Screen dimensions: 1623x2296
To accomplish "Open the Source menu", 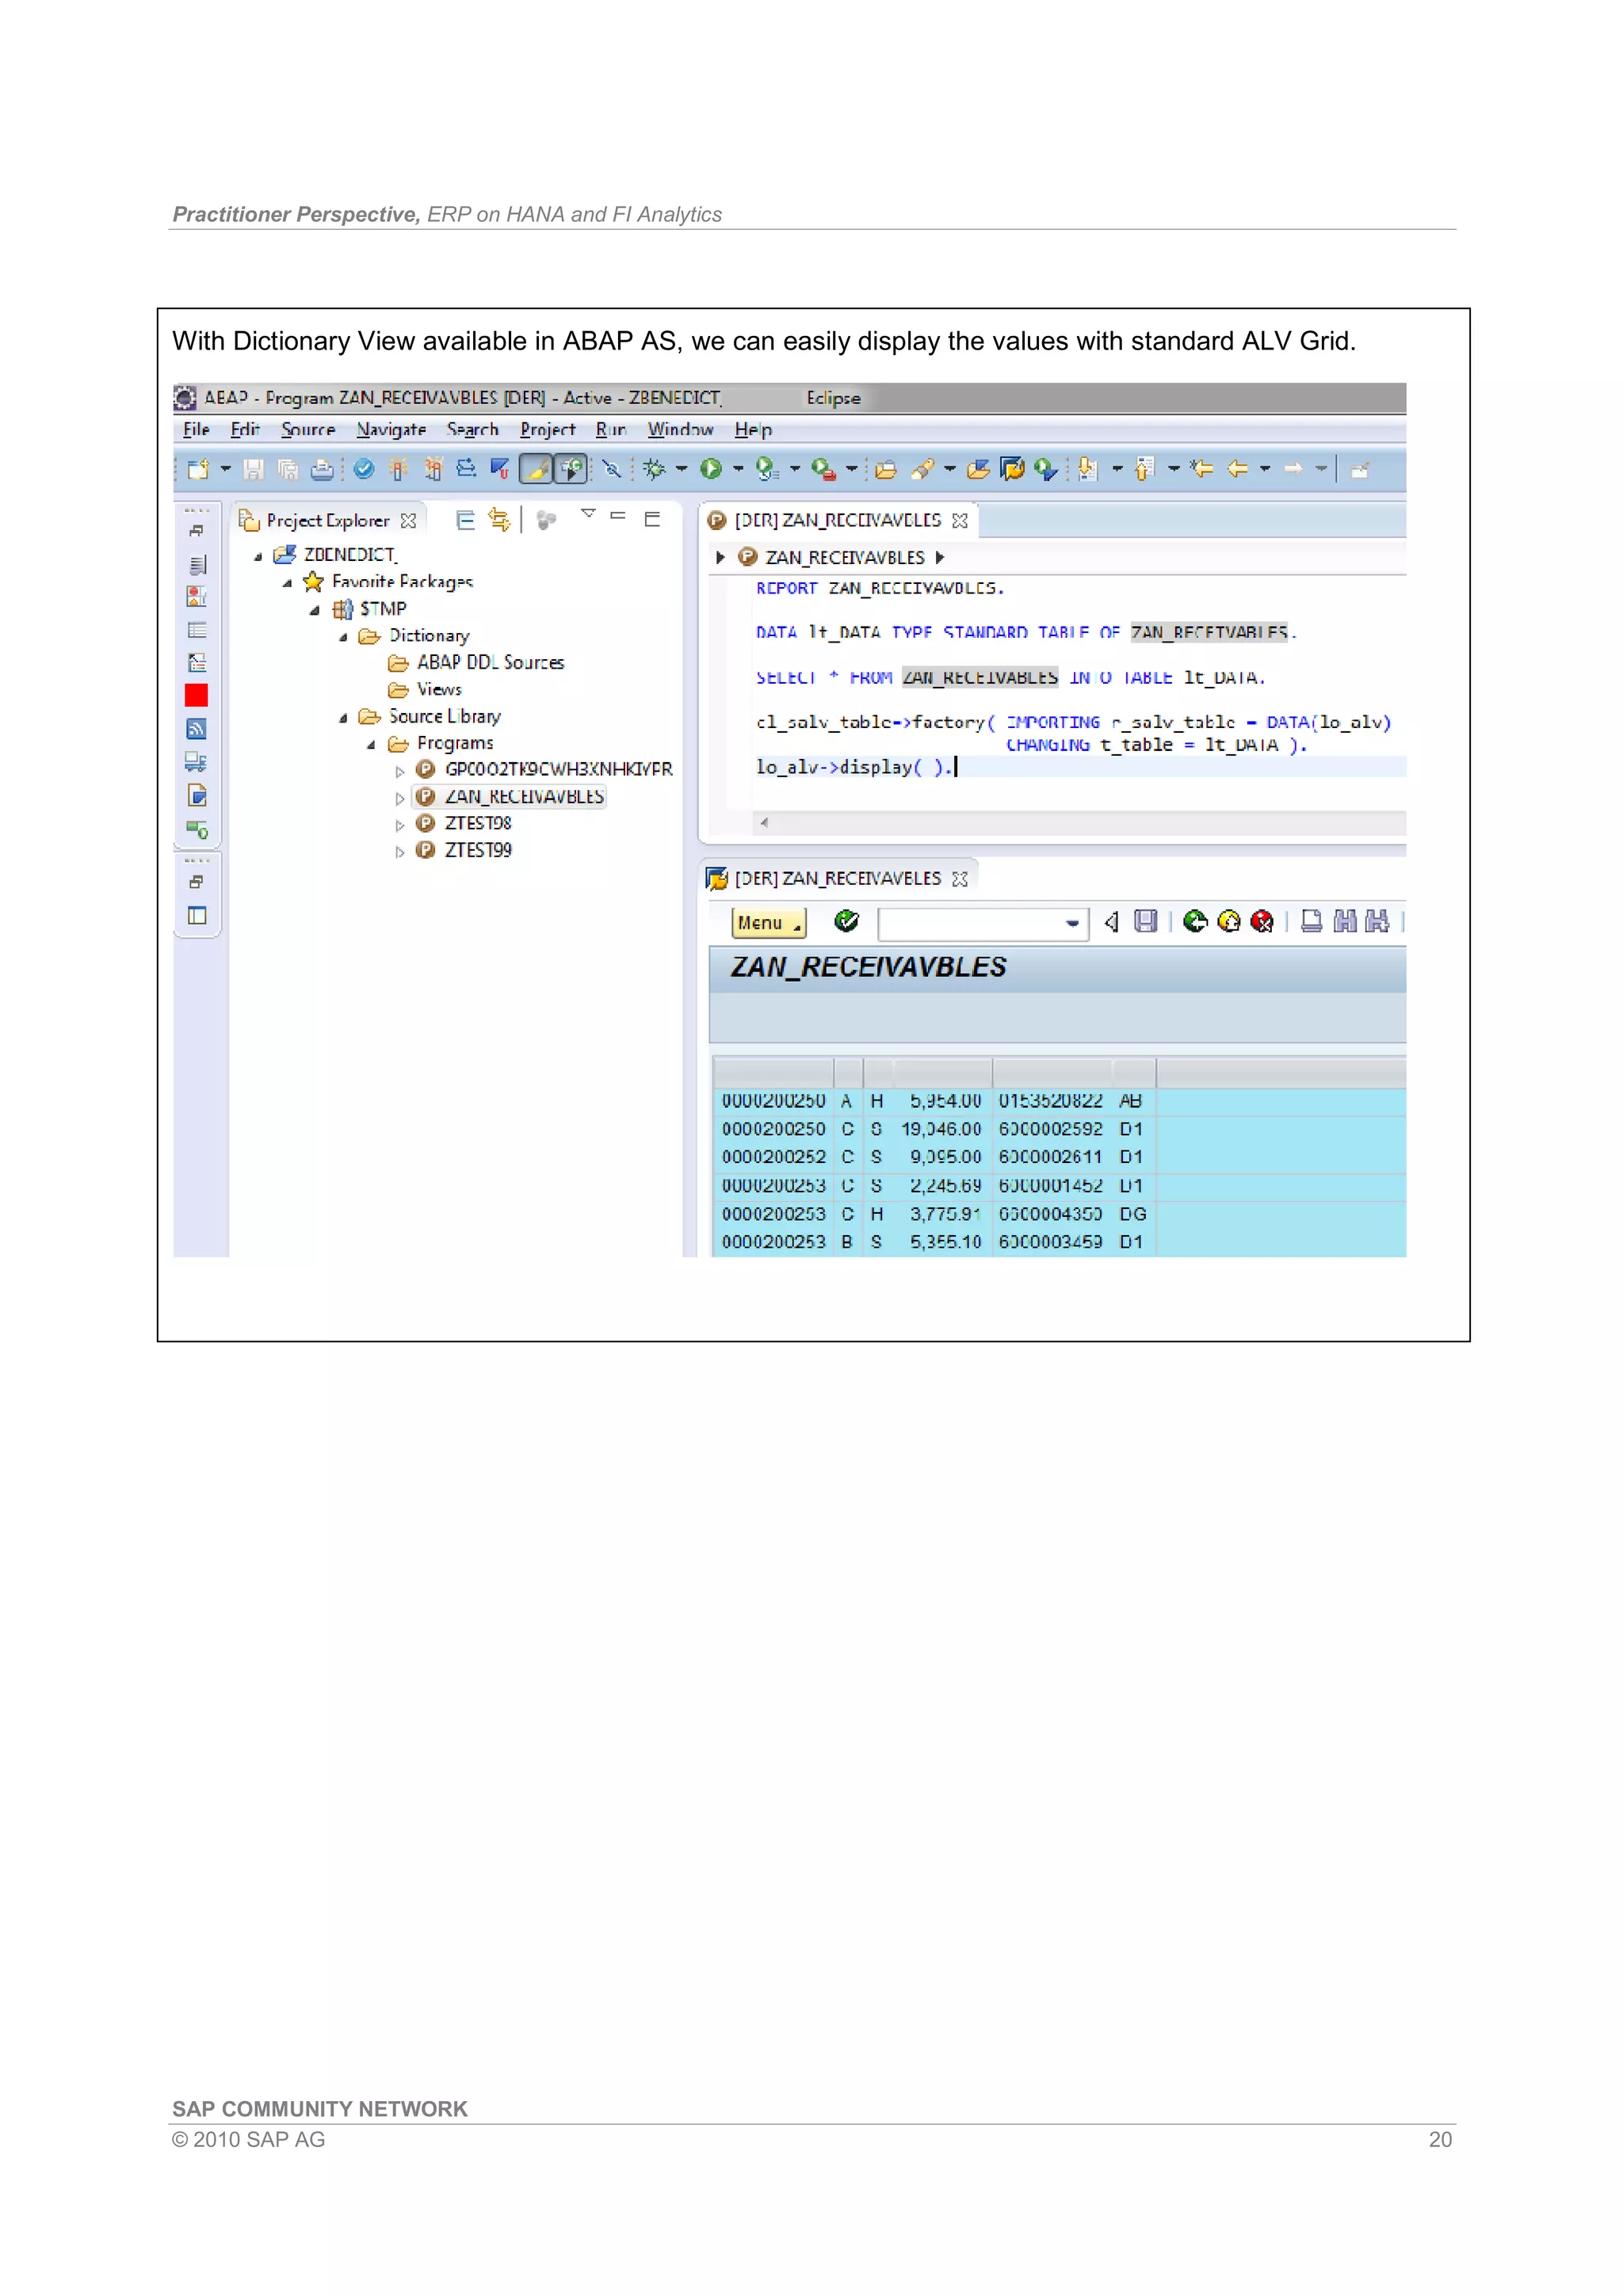I will click(308, 430).
